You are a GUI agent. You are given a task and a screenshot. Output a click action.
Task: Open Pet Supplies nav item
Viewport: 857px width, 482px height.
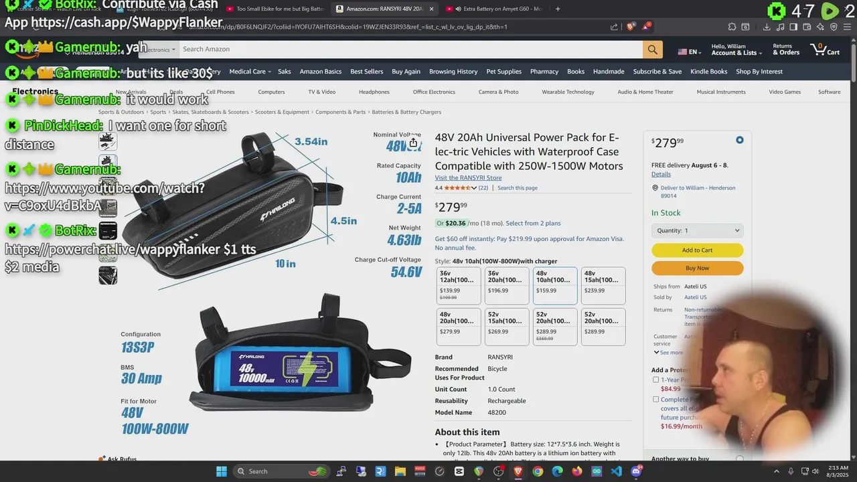pyautogui.click(x=503, y=72)
